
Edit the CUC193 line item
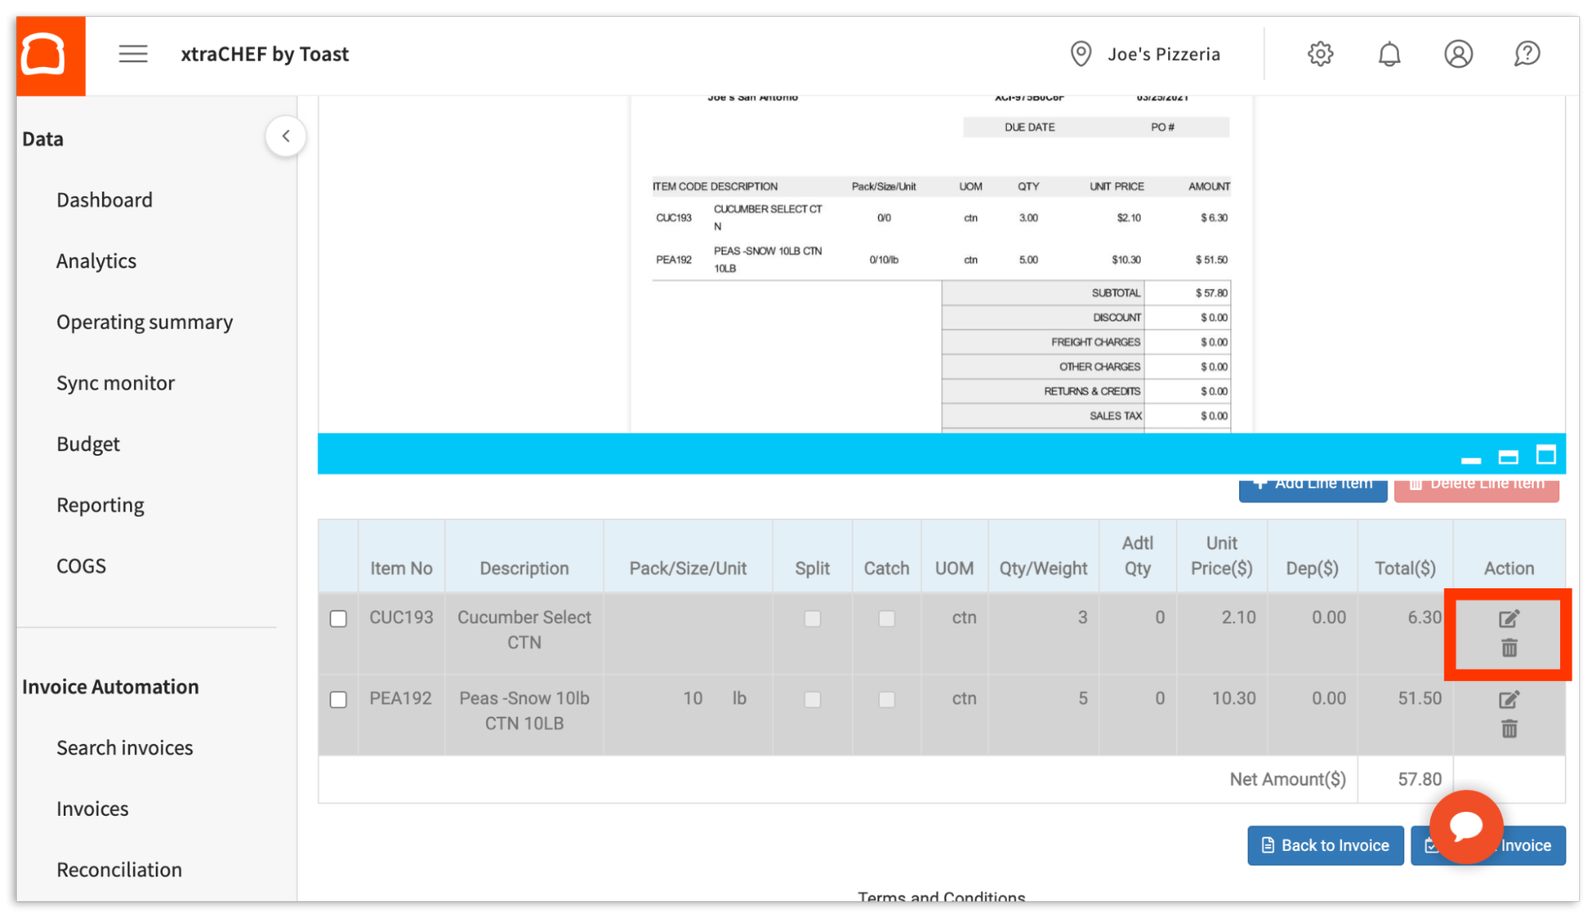click(x=1508, y=618)
